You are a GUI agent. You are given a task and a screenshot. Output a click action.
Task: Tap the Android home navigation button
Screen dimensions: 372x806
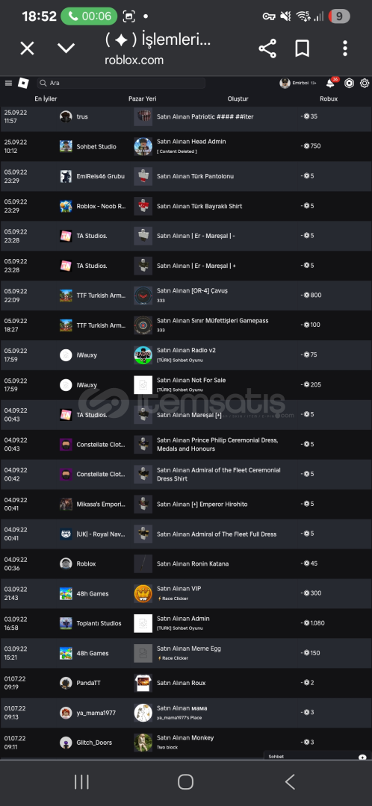pos(185,782)
